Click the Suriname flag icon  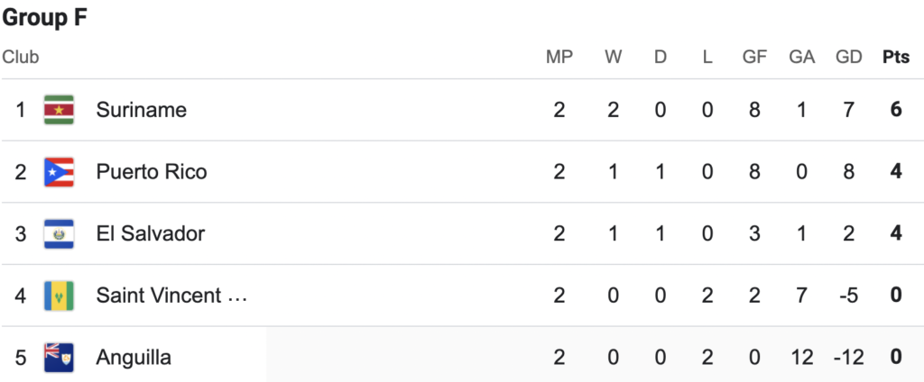59,110
